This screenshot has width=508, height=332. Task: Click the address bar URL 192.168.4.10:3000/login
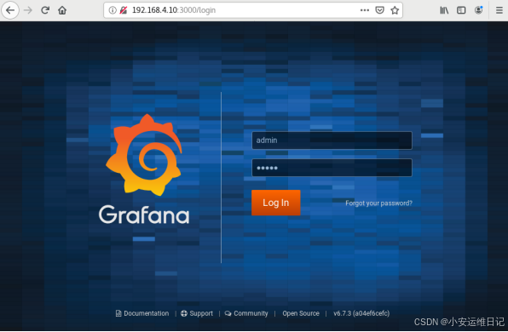174,10
